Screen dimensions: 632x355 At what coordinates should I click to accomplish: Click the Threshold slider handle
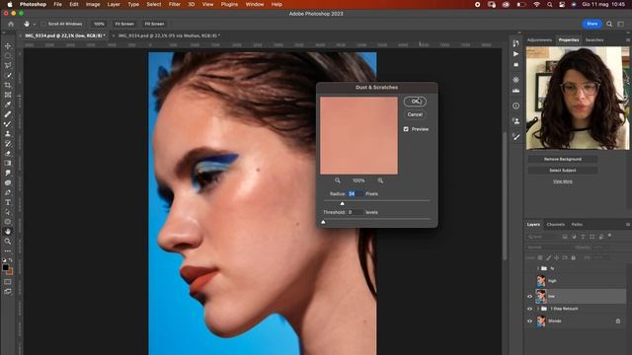323,222
